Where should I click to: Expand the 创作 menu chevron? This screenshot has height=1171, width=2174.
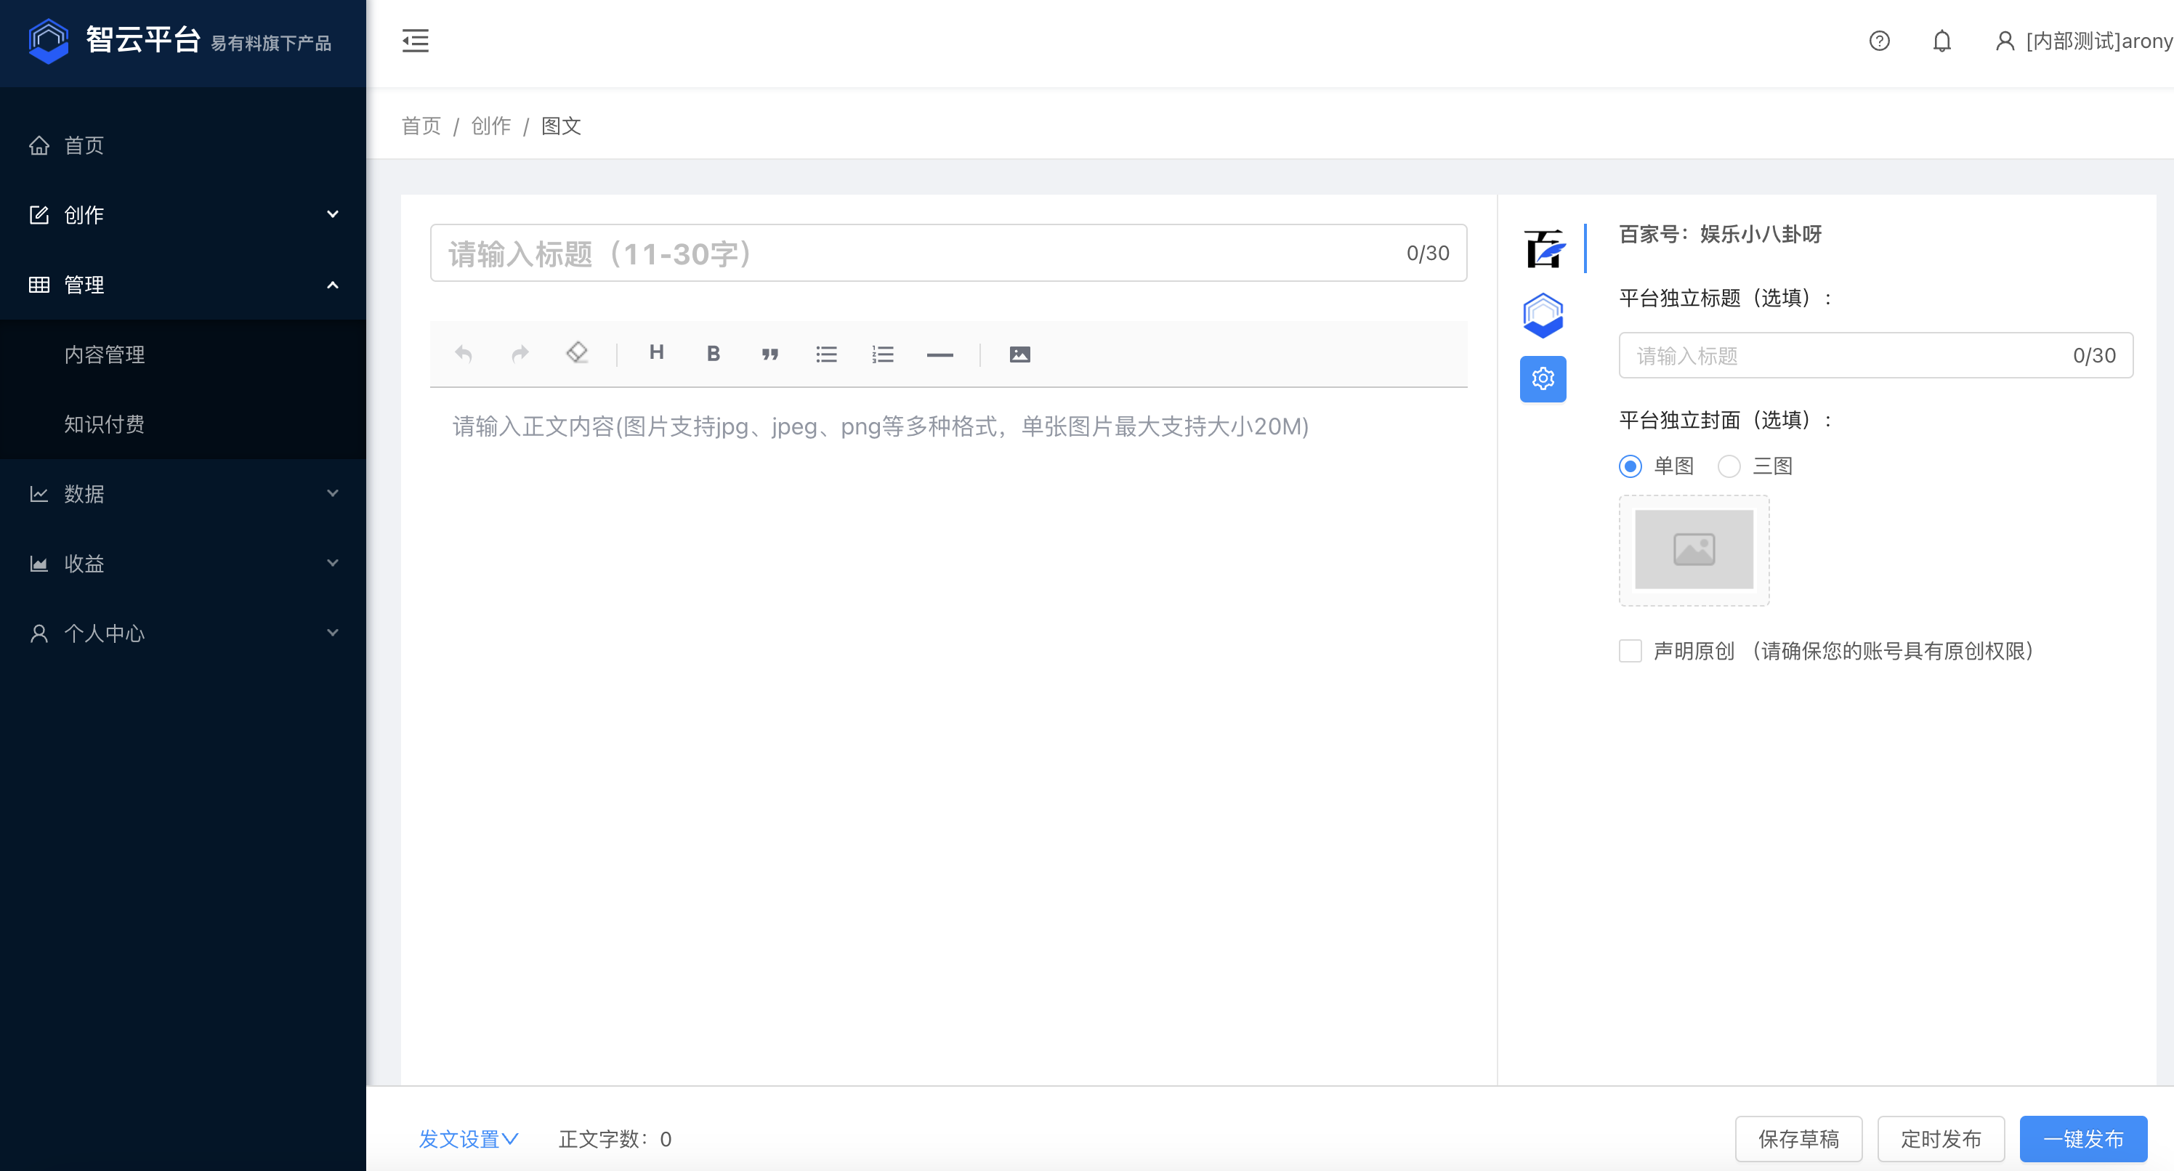point(333,214)
